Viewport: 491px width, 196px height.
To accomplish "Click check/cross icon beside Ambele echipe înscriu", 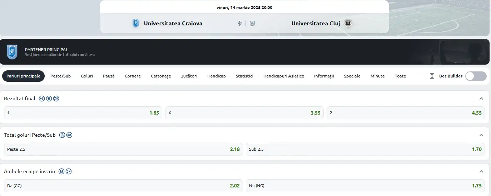I will tap(69, 171).
